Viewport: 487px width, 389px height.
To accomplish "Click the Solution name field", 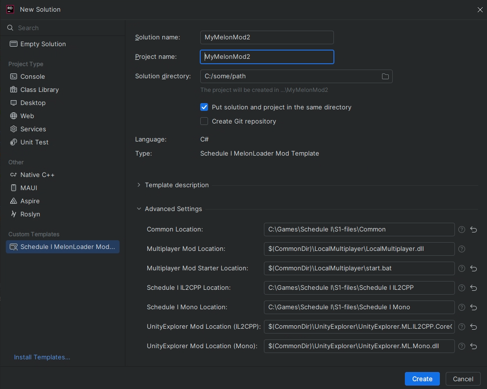I will 267,37.
